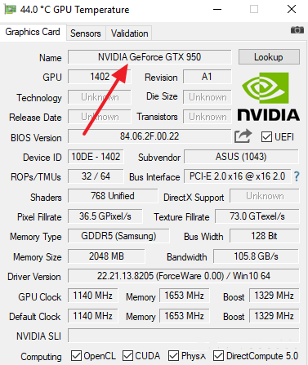Click the Lookup button
Viewport: 308px width, 365px height.
269,57
